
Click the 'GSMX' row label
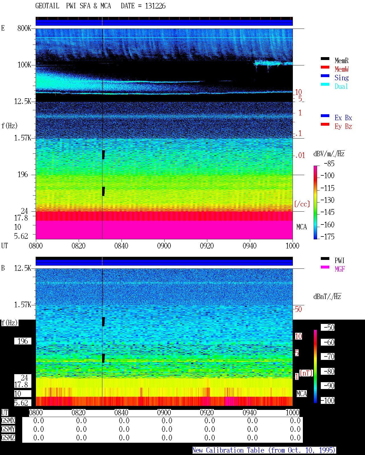coord(8,421)
